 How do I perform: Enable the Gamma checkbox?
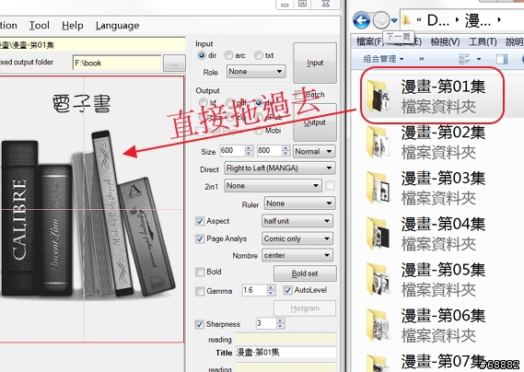coord(200,291)
